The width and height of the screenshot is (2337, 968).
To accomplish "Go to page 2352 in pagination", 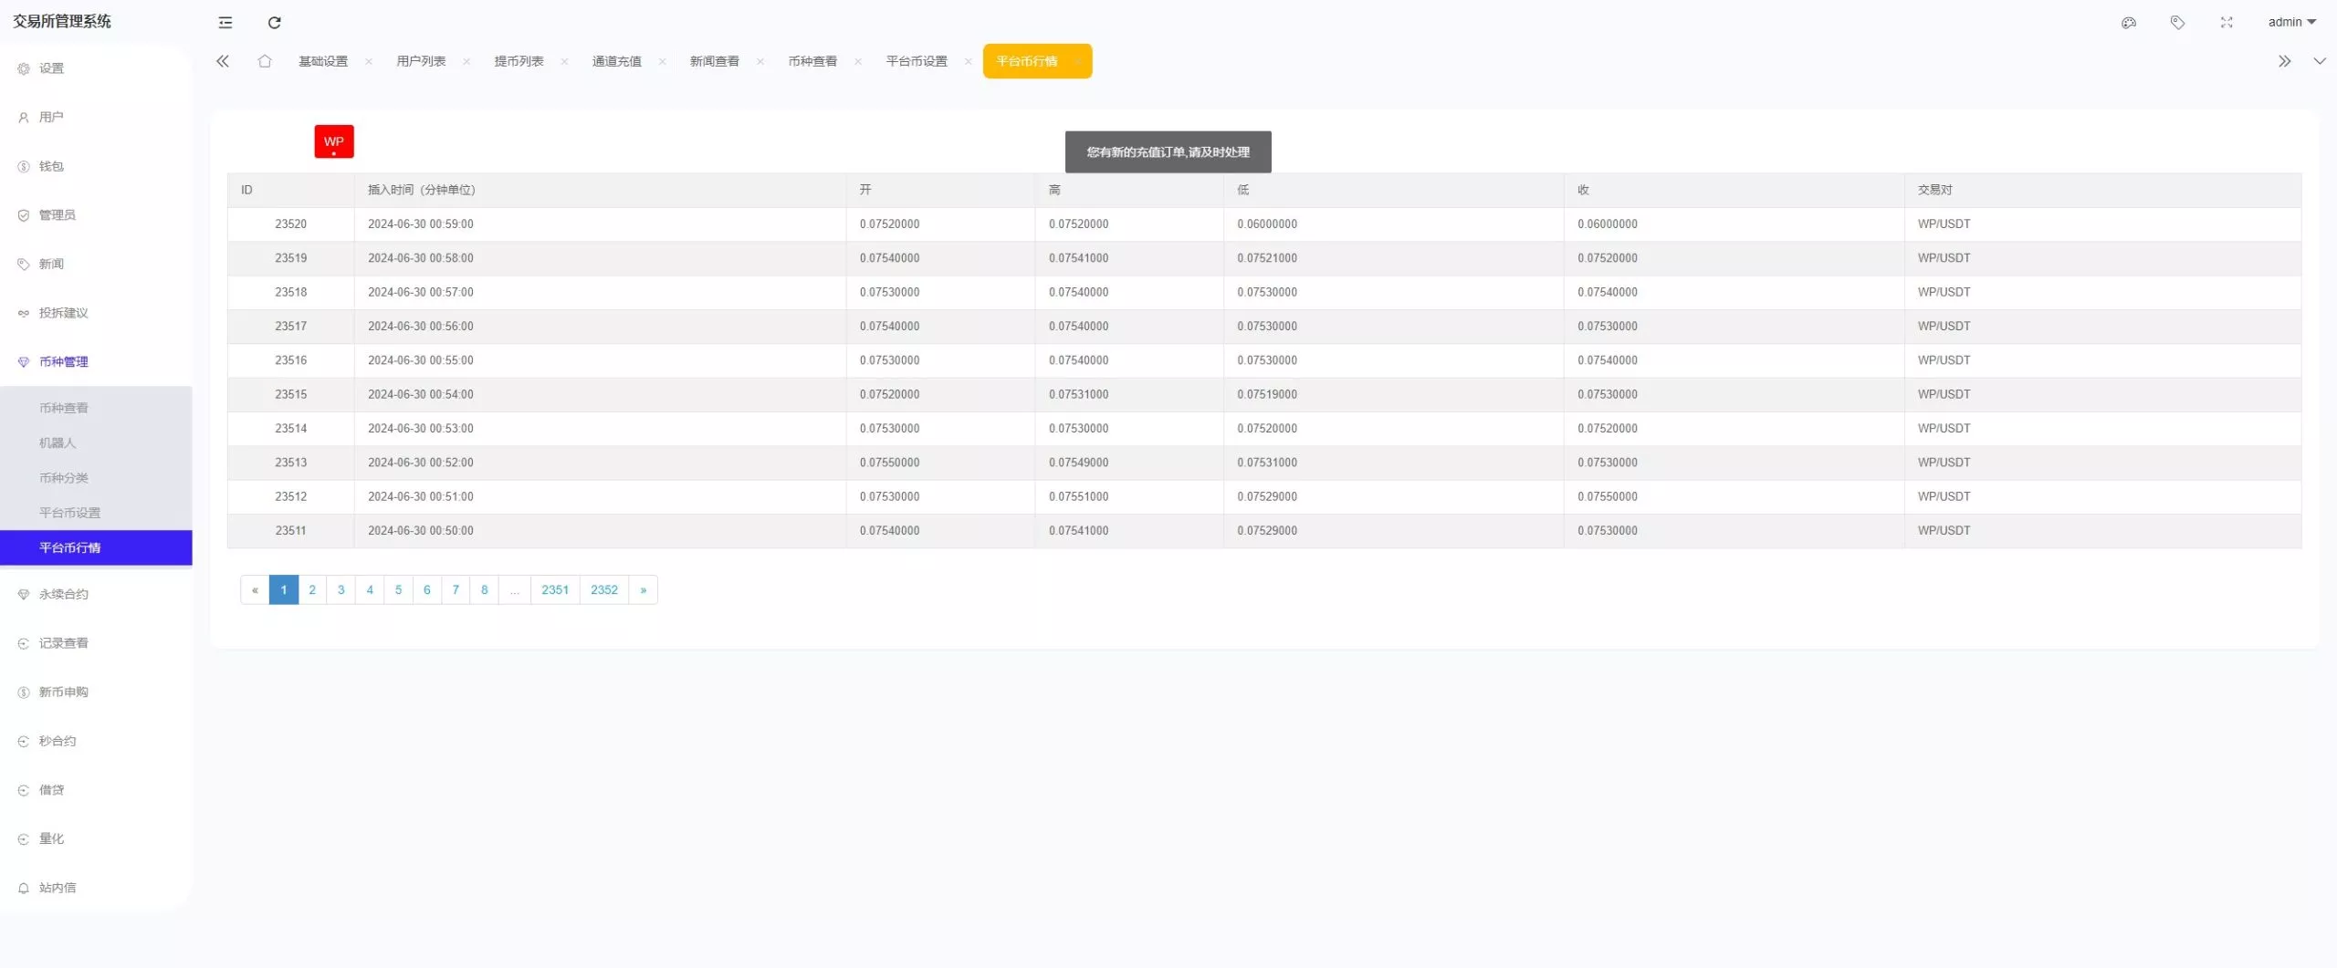I will coord(604,589).
